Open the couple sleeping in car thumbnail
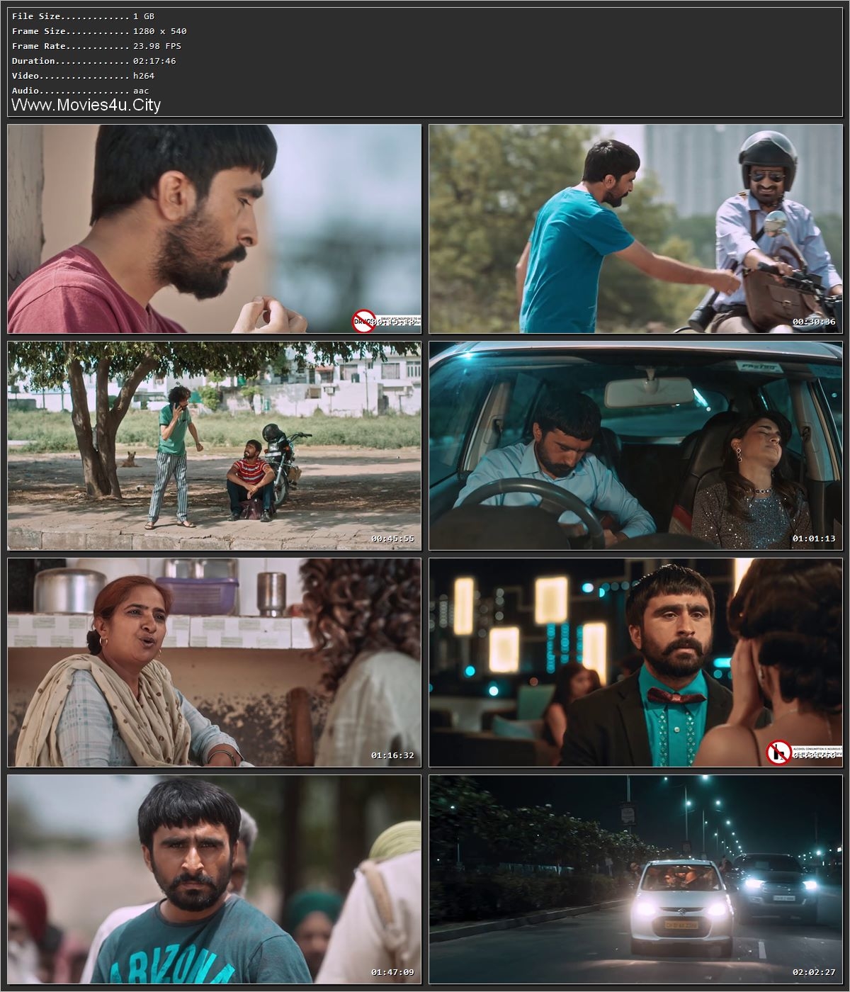The image size is (850, 992). tap(634, 444)
